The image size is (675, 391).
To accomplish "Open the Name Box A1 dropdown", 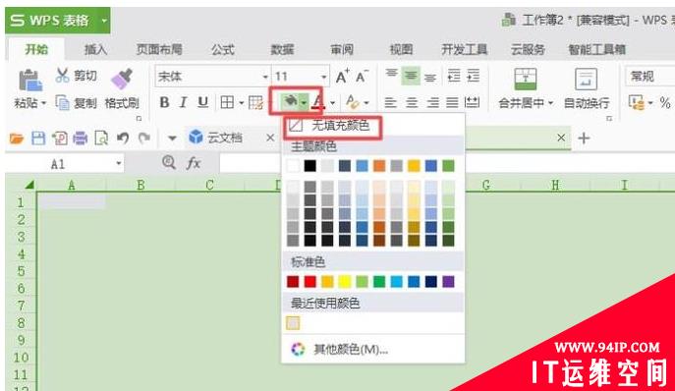I will tap(118, 164).
